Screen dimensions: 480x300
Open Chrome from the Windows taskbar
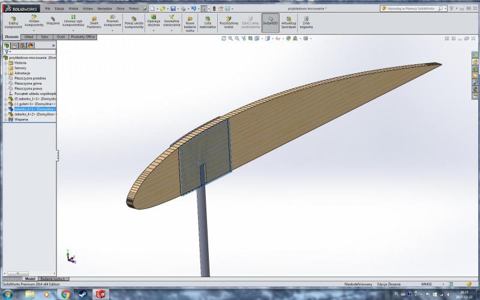click(x=65, y=294)
